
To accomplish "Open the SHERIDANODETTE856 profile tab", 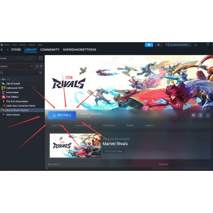I will pyautogui.click(x=80, y=50).
